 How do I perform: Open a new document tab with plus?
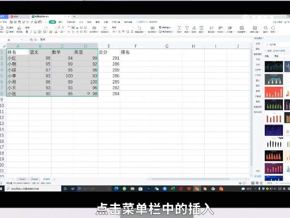click(x=74, y=17)
